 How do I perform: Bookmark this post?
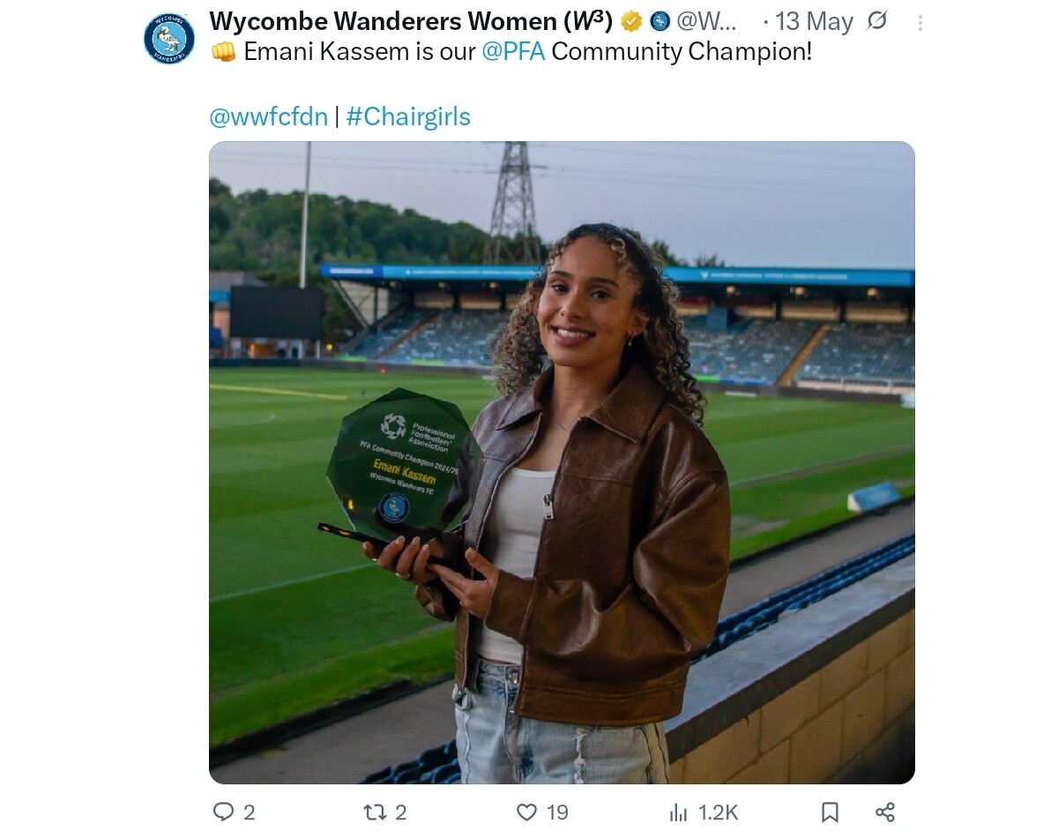pyautogui.click(x=830, y=812)
